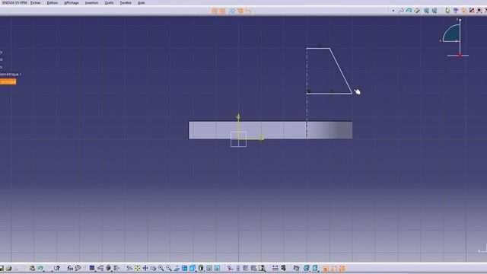Expand the Isometric View flyout arrow

[196, 271]
